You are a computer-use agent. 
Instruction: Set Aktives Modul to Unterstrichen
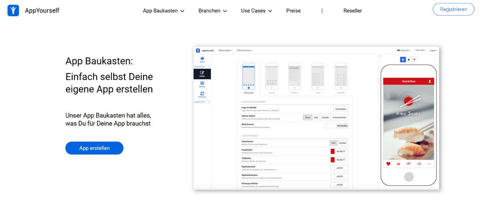[x=339, y=117]
